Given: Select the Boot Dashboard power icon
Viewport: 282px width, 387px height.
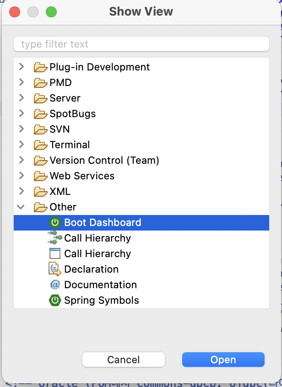Looking at the screenshot, I should point(55,222).
